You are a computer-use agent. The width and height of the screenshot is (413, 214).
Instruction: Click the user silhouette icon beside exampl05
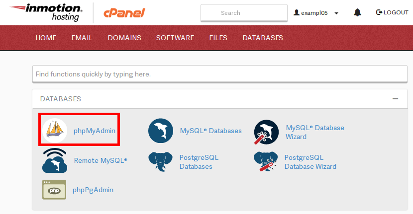click(x=297, y=12)
